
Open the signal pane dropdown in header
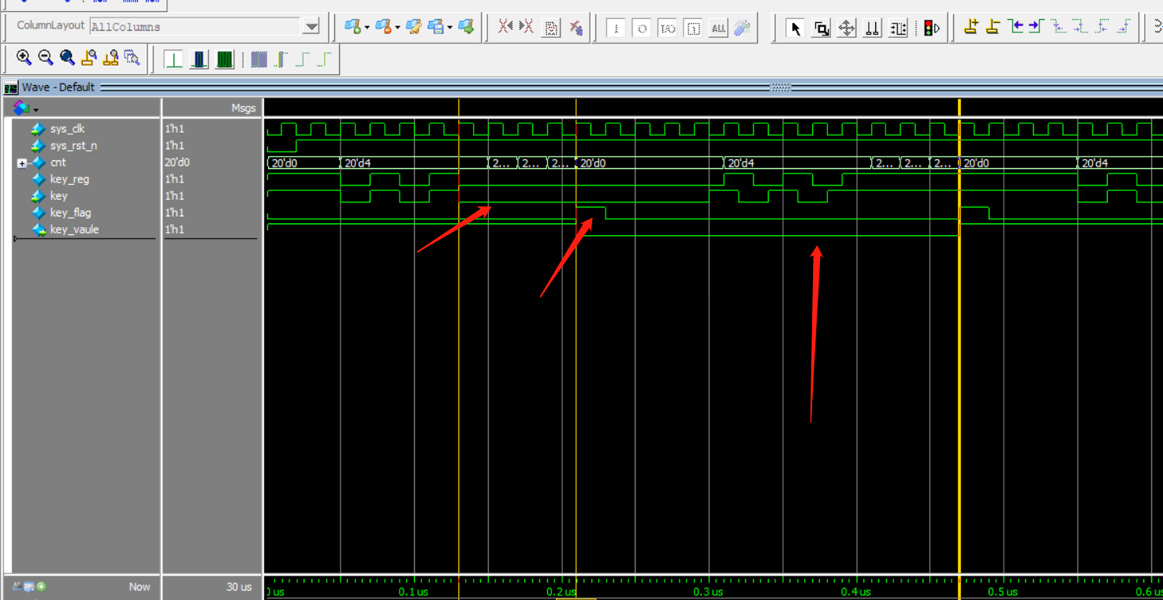[x=36, y=109]
